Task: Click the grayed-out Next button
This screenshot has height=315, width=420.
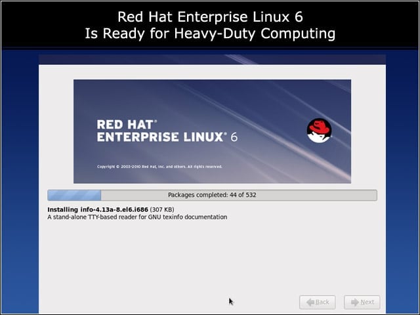Action: [x=362, y=302]
